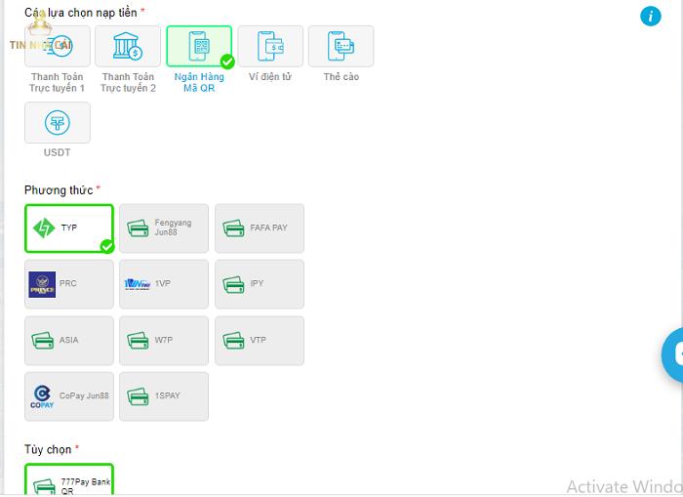The image size is (683, 497).
Task: Select TYP payment method
Action: coord(69,228)
